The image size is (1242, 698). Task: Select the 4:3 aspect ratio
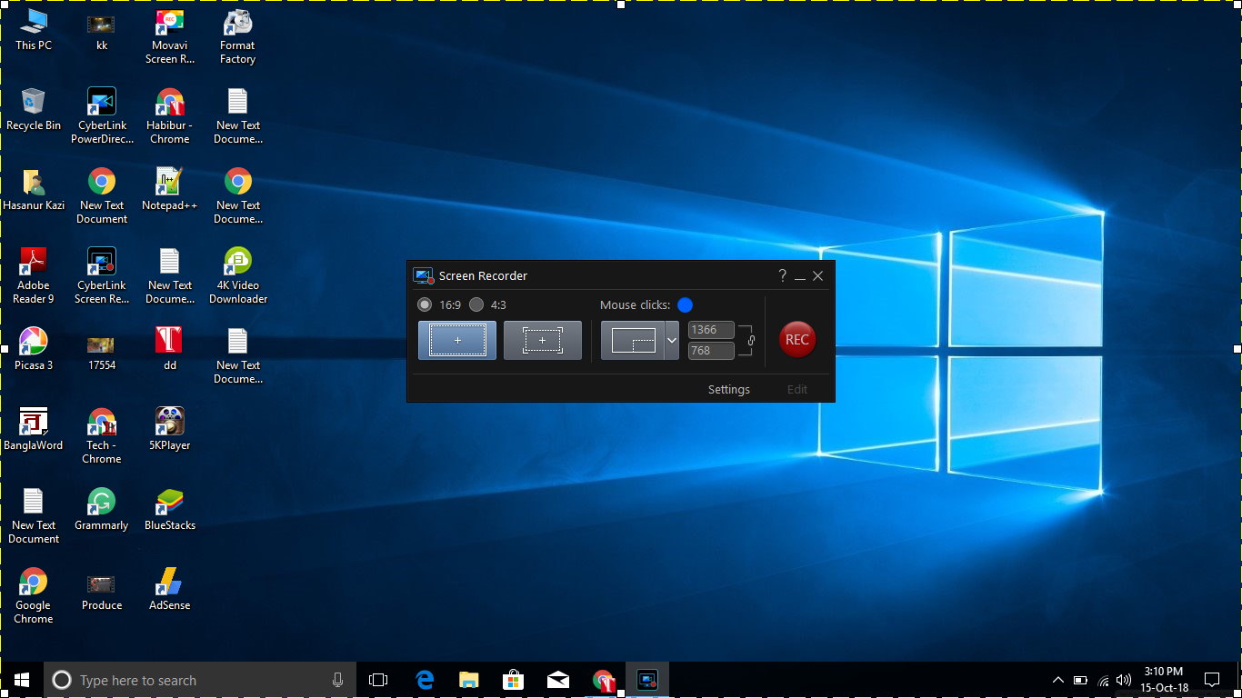[x=477, y=304]
